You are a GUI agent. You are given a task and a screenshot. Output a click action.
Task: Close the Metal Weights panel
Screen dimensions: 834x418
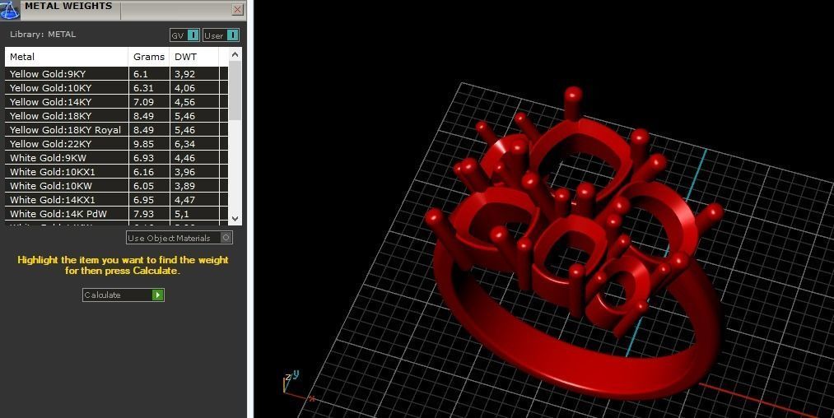click(238, 9)
